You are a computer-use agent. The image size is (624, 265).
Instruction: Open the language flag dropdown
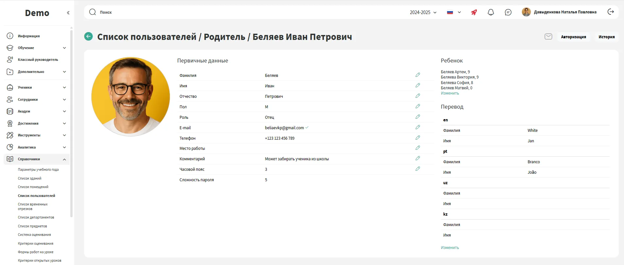coord(454,12)
